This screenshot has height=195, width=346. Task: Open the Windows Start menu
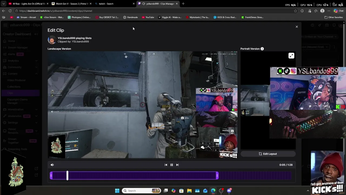click(117, 191)
